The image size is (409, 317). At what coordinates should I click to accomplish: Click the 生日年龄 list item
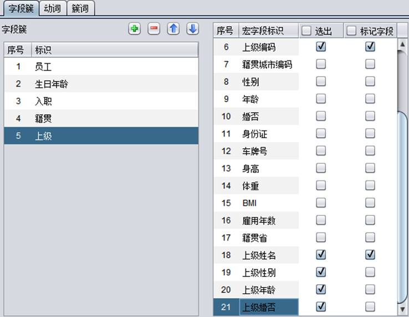(x=52, y=84)
